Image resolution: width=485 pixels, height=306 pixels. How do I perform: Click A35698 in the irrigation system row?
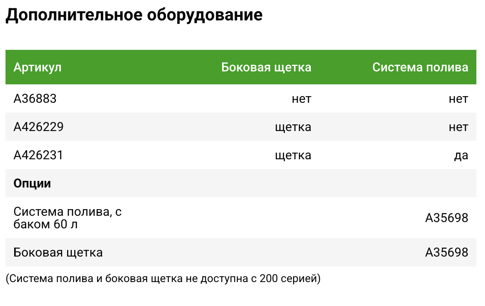click(x=447, y=218)
